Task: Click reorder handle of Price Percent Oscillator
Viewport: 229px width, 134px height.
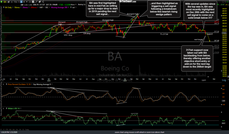Action: tap(6, 84)
